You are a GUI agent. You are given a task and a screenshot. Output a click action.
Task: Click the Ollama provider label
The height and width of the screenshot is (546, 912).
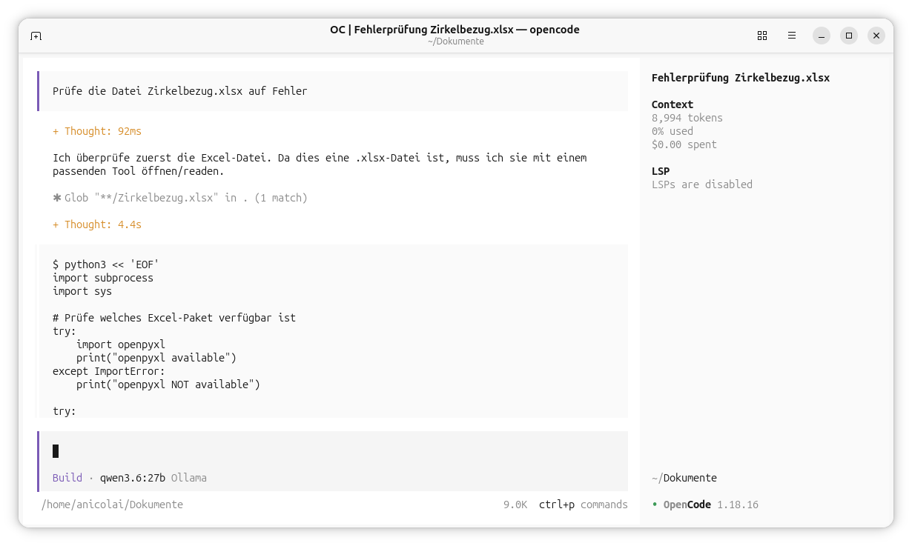189,478
